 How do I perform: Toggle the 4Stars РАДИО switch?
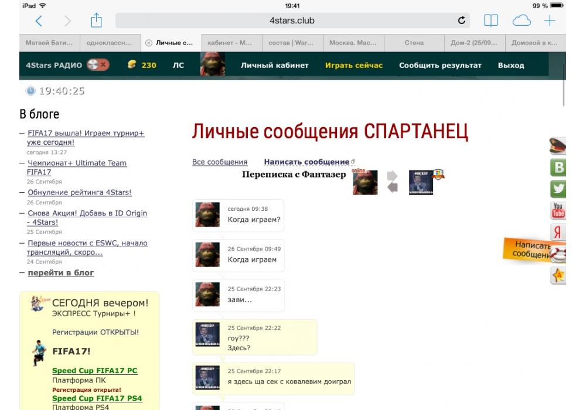point(97,65)
